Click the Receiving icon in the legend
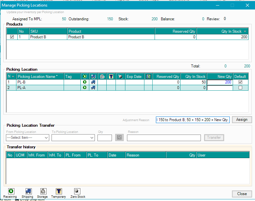The image size is (255, 201). pyautogui.click(x=11, y=191)
